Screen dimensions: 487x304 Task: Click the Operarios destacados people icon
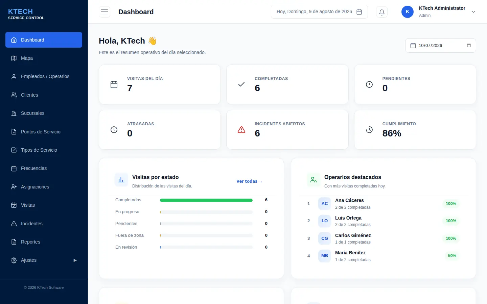(314, 180)
